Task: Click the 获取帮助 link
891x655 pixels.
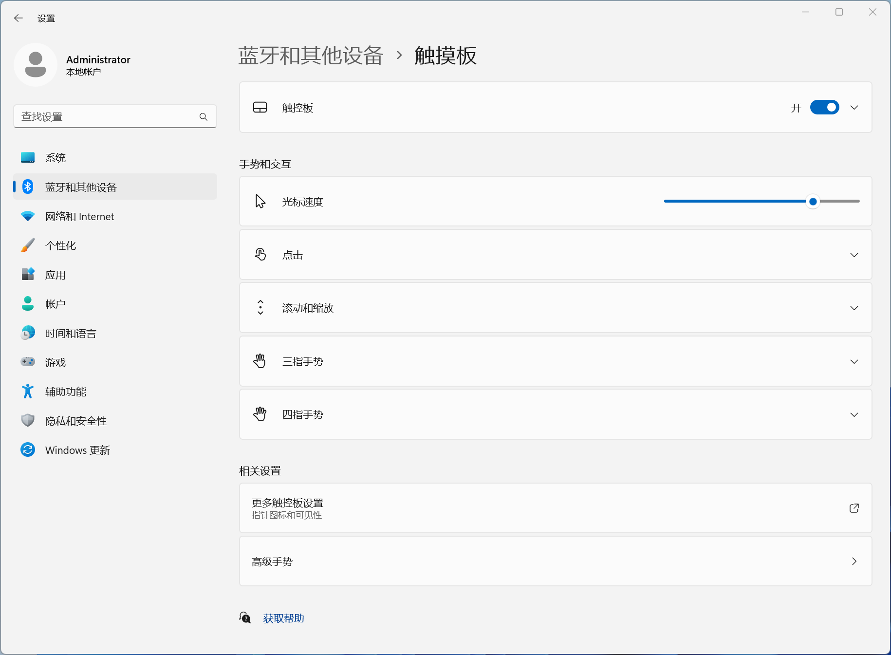Action: point(283,618)
